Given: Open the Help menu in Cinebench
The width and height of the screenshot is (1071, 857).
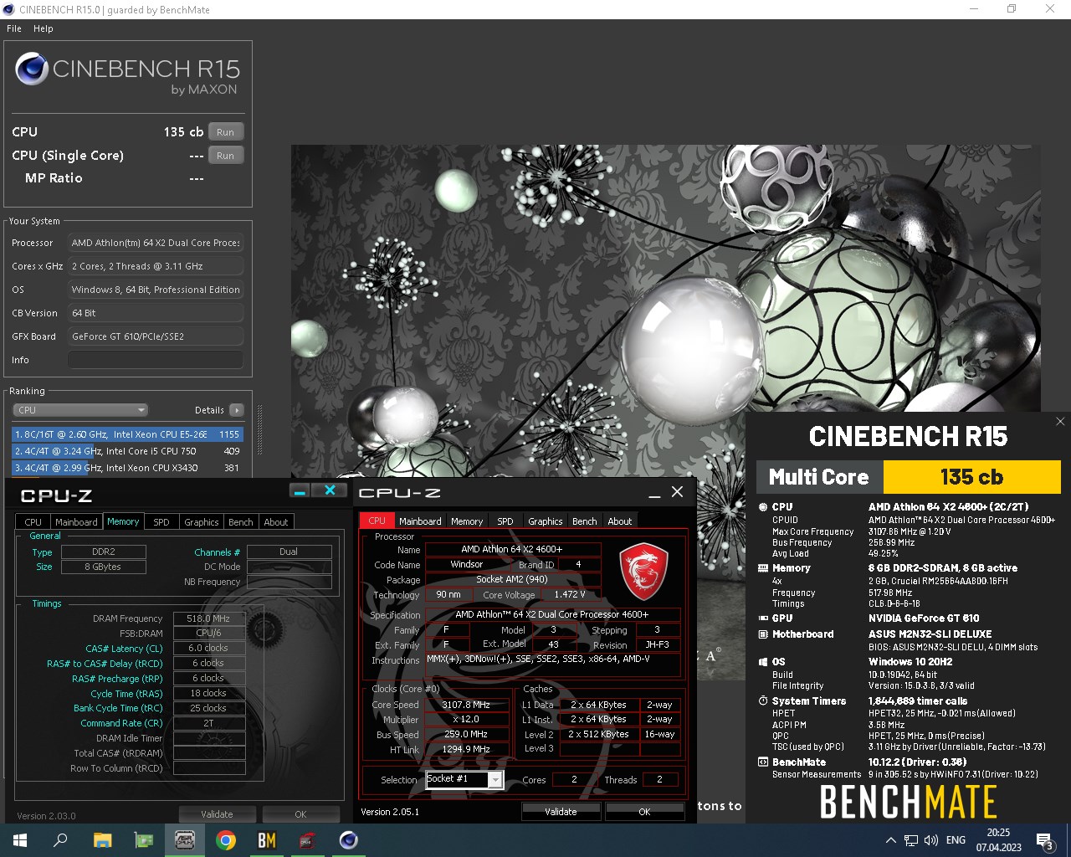Looking at the screenshot, I should tap(44, 28).
